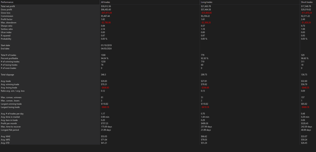Click gross profit value $86,483.60

[x=106, y=9]
